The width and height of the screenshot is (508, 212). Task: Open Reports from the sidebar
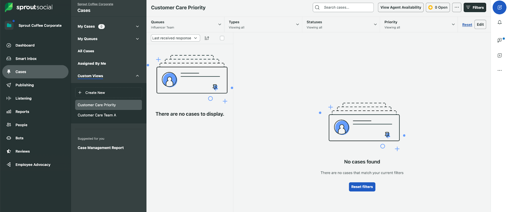point(22,112)
